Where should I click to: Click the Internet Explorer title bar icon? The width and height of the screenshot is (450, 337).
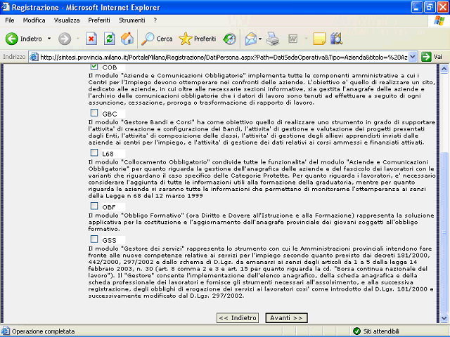click(5, 7)
